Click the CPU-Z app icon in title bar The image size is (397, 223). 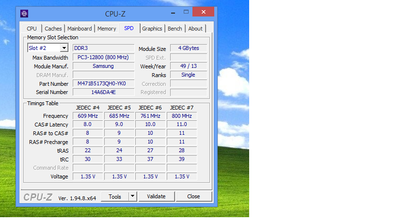click(x=24, y=14)
